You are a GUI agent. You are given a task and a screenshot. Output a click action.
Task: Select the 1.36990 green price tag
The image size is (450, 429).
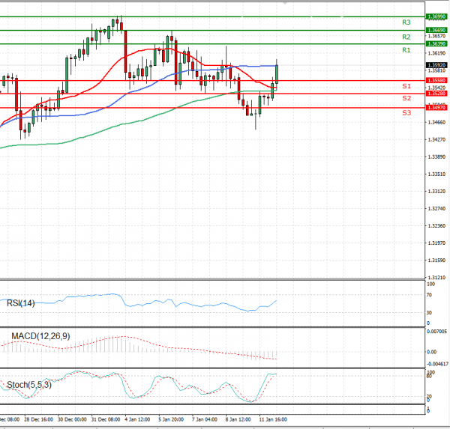pos(436,16)
